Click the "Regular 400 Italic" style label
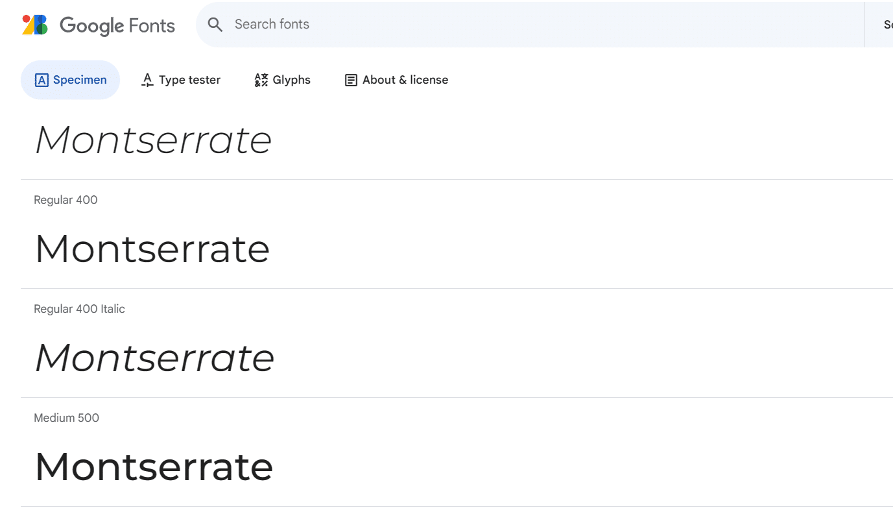893x510 pixels. [79, 309]
